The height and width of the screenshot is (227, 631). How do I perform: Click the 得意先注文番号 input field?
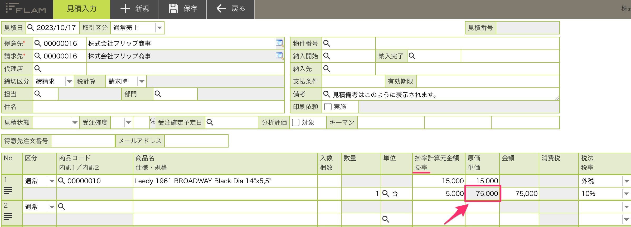click(x=83, y=141)
